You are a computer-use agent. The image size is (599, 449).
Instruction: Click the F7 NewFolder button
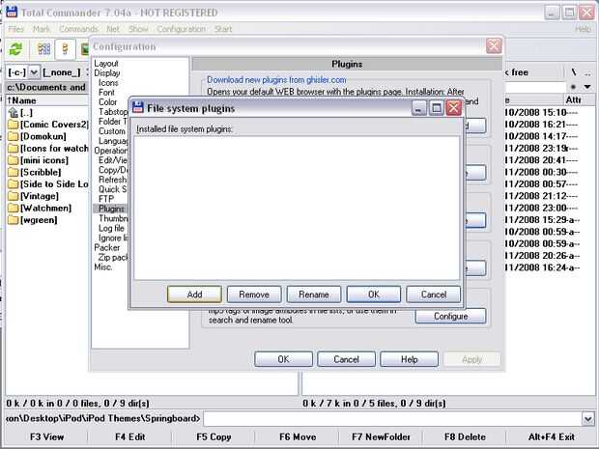point(381,436)
